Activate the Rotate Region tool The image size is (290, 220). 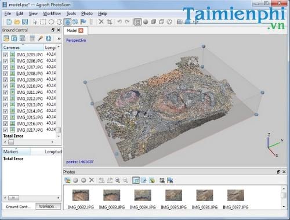tap(75, 22)
